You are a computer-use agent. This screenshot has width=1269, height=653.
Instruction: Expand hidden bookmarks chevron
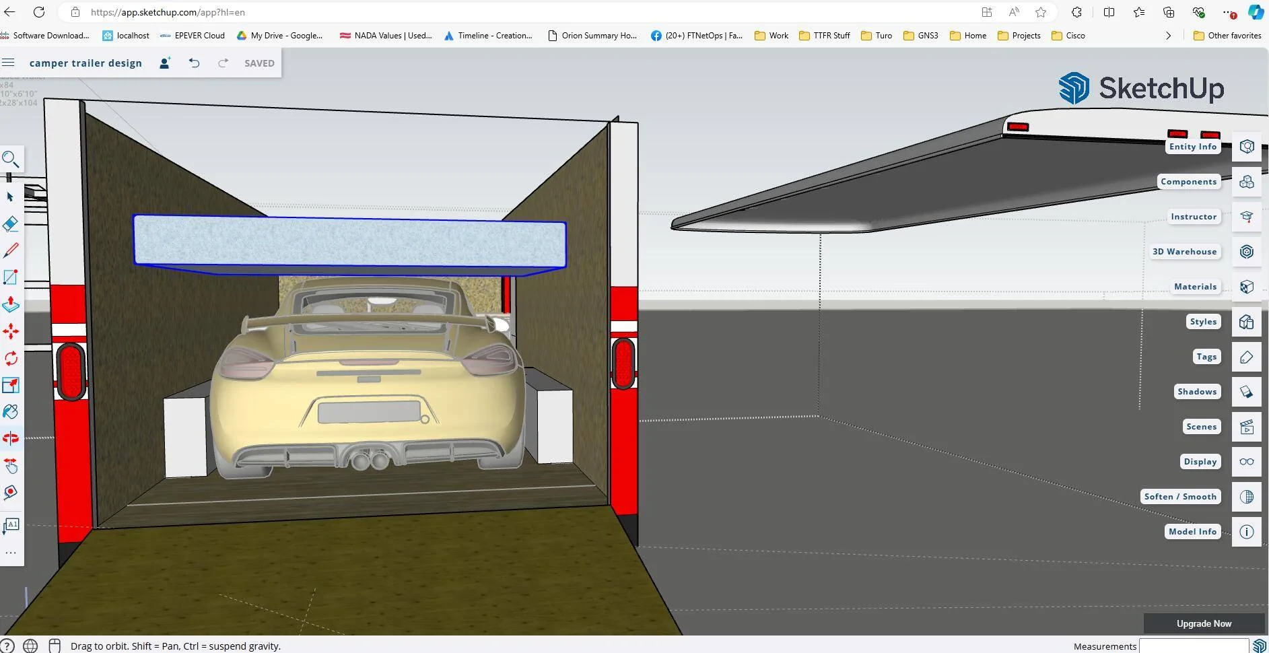click(1168, 36)
